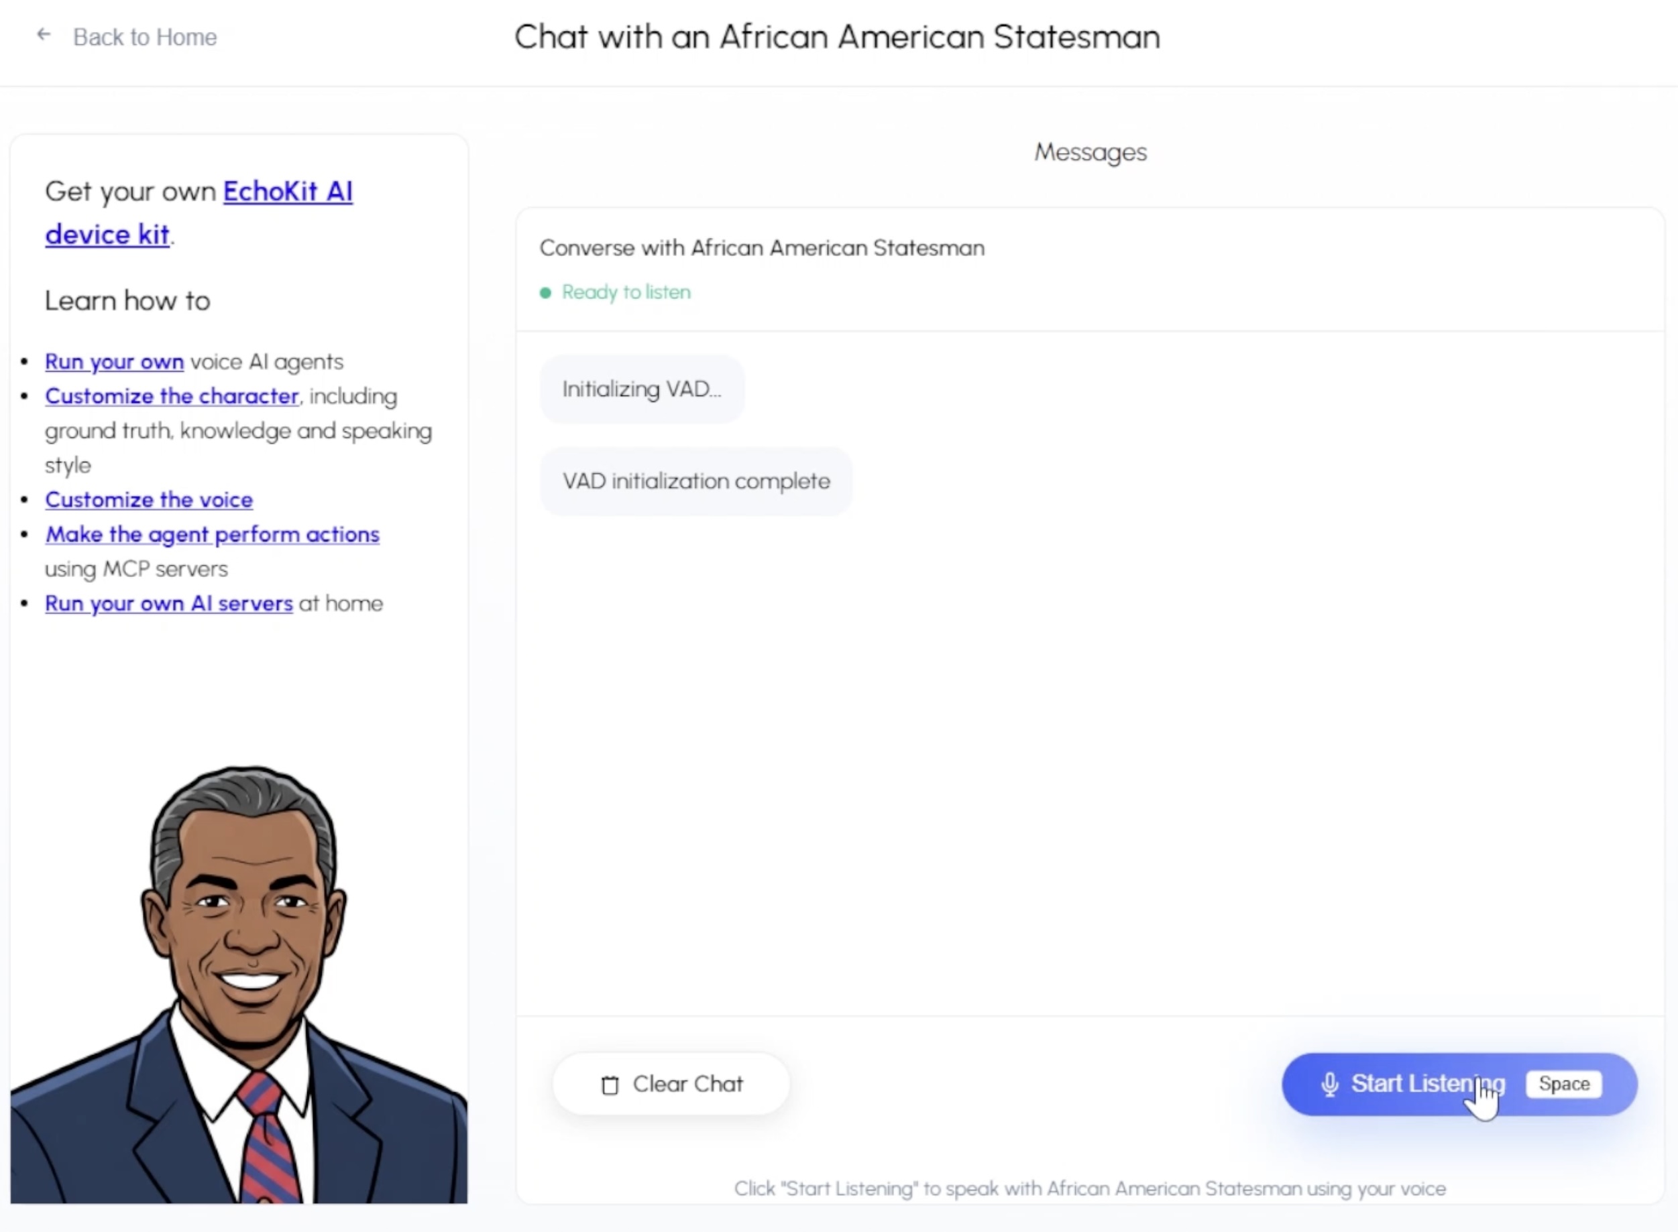Click the Space shortcut key badge
Image resolution: width=1678 pixels, height=1232 pixels.
[1564, 1085]
